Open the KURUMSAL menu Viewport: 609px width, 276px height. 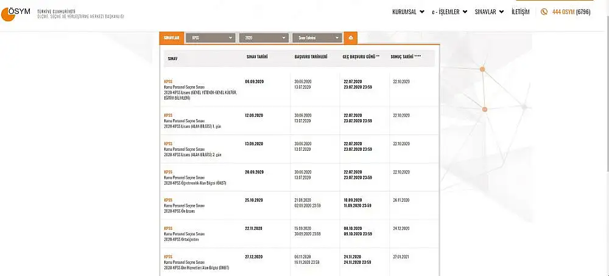coord(408,12)
